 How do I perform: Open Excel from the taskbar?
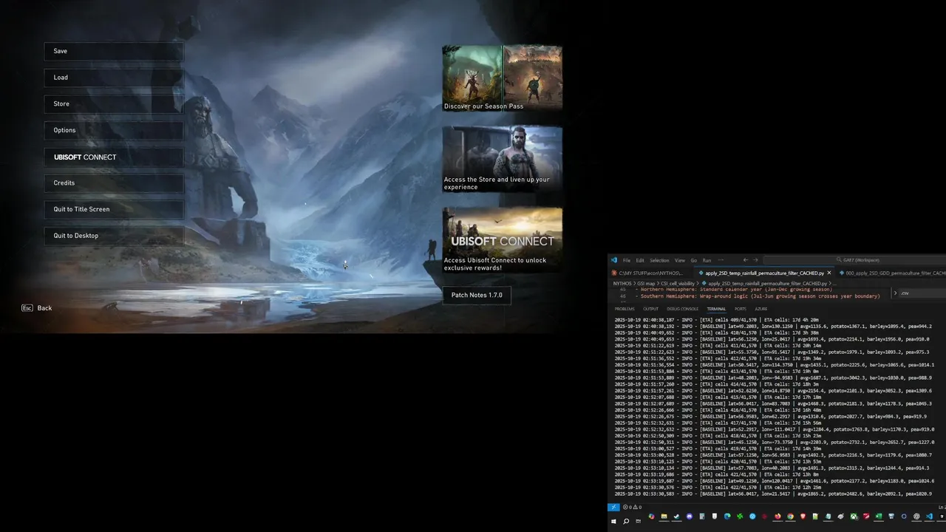coord(878,516)
